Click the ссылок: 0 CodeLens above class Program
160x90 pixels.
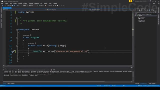click(27, 35)
